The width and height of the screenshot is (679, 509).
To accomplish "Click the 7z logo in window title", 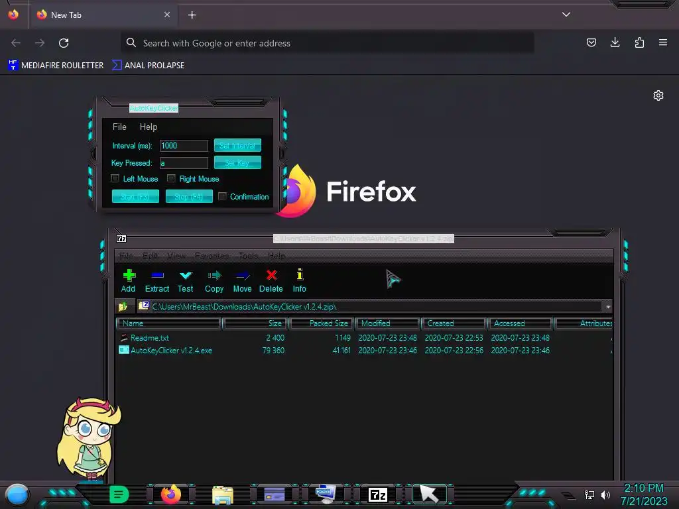I will pos(122,239).
